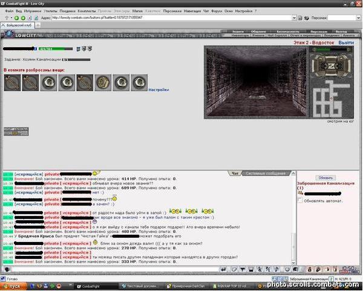
Task: Click the chat scrollbar up arrow
Action: pyautogui.click(x=293, y=173)
